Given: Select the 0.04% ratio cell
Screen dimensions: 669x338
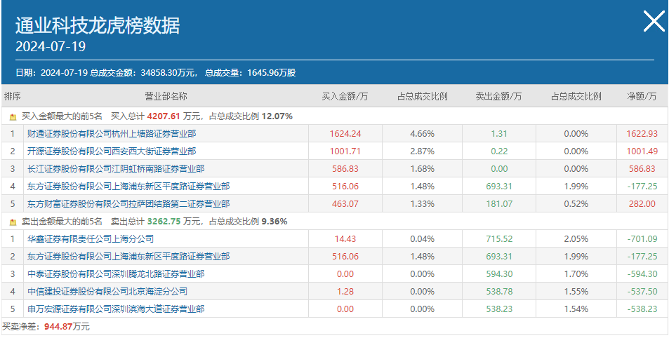Looking at the screenshot, I should (x=423, y=238).
